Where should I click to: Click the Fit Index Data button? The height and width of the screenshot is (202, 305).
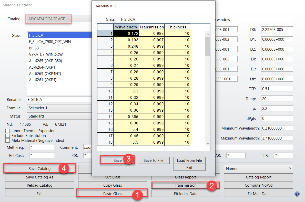click(x=186, y=194)
